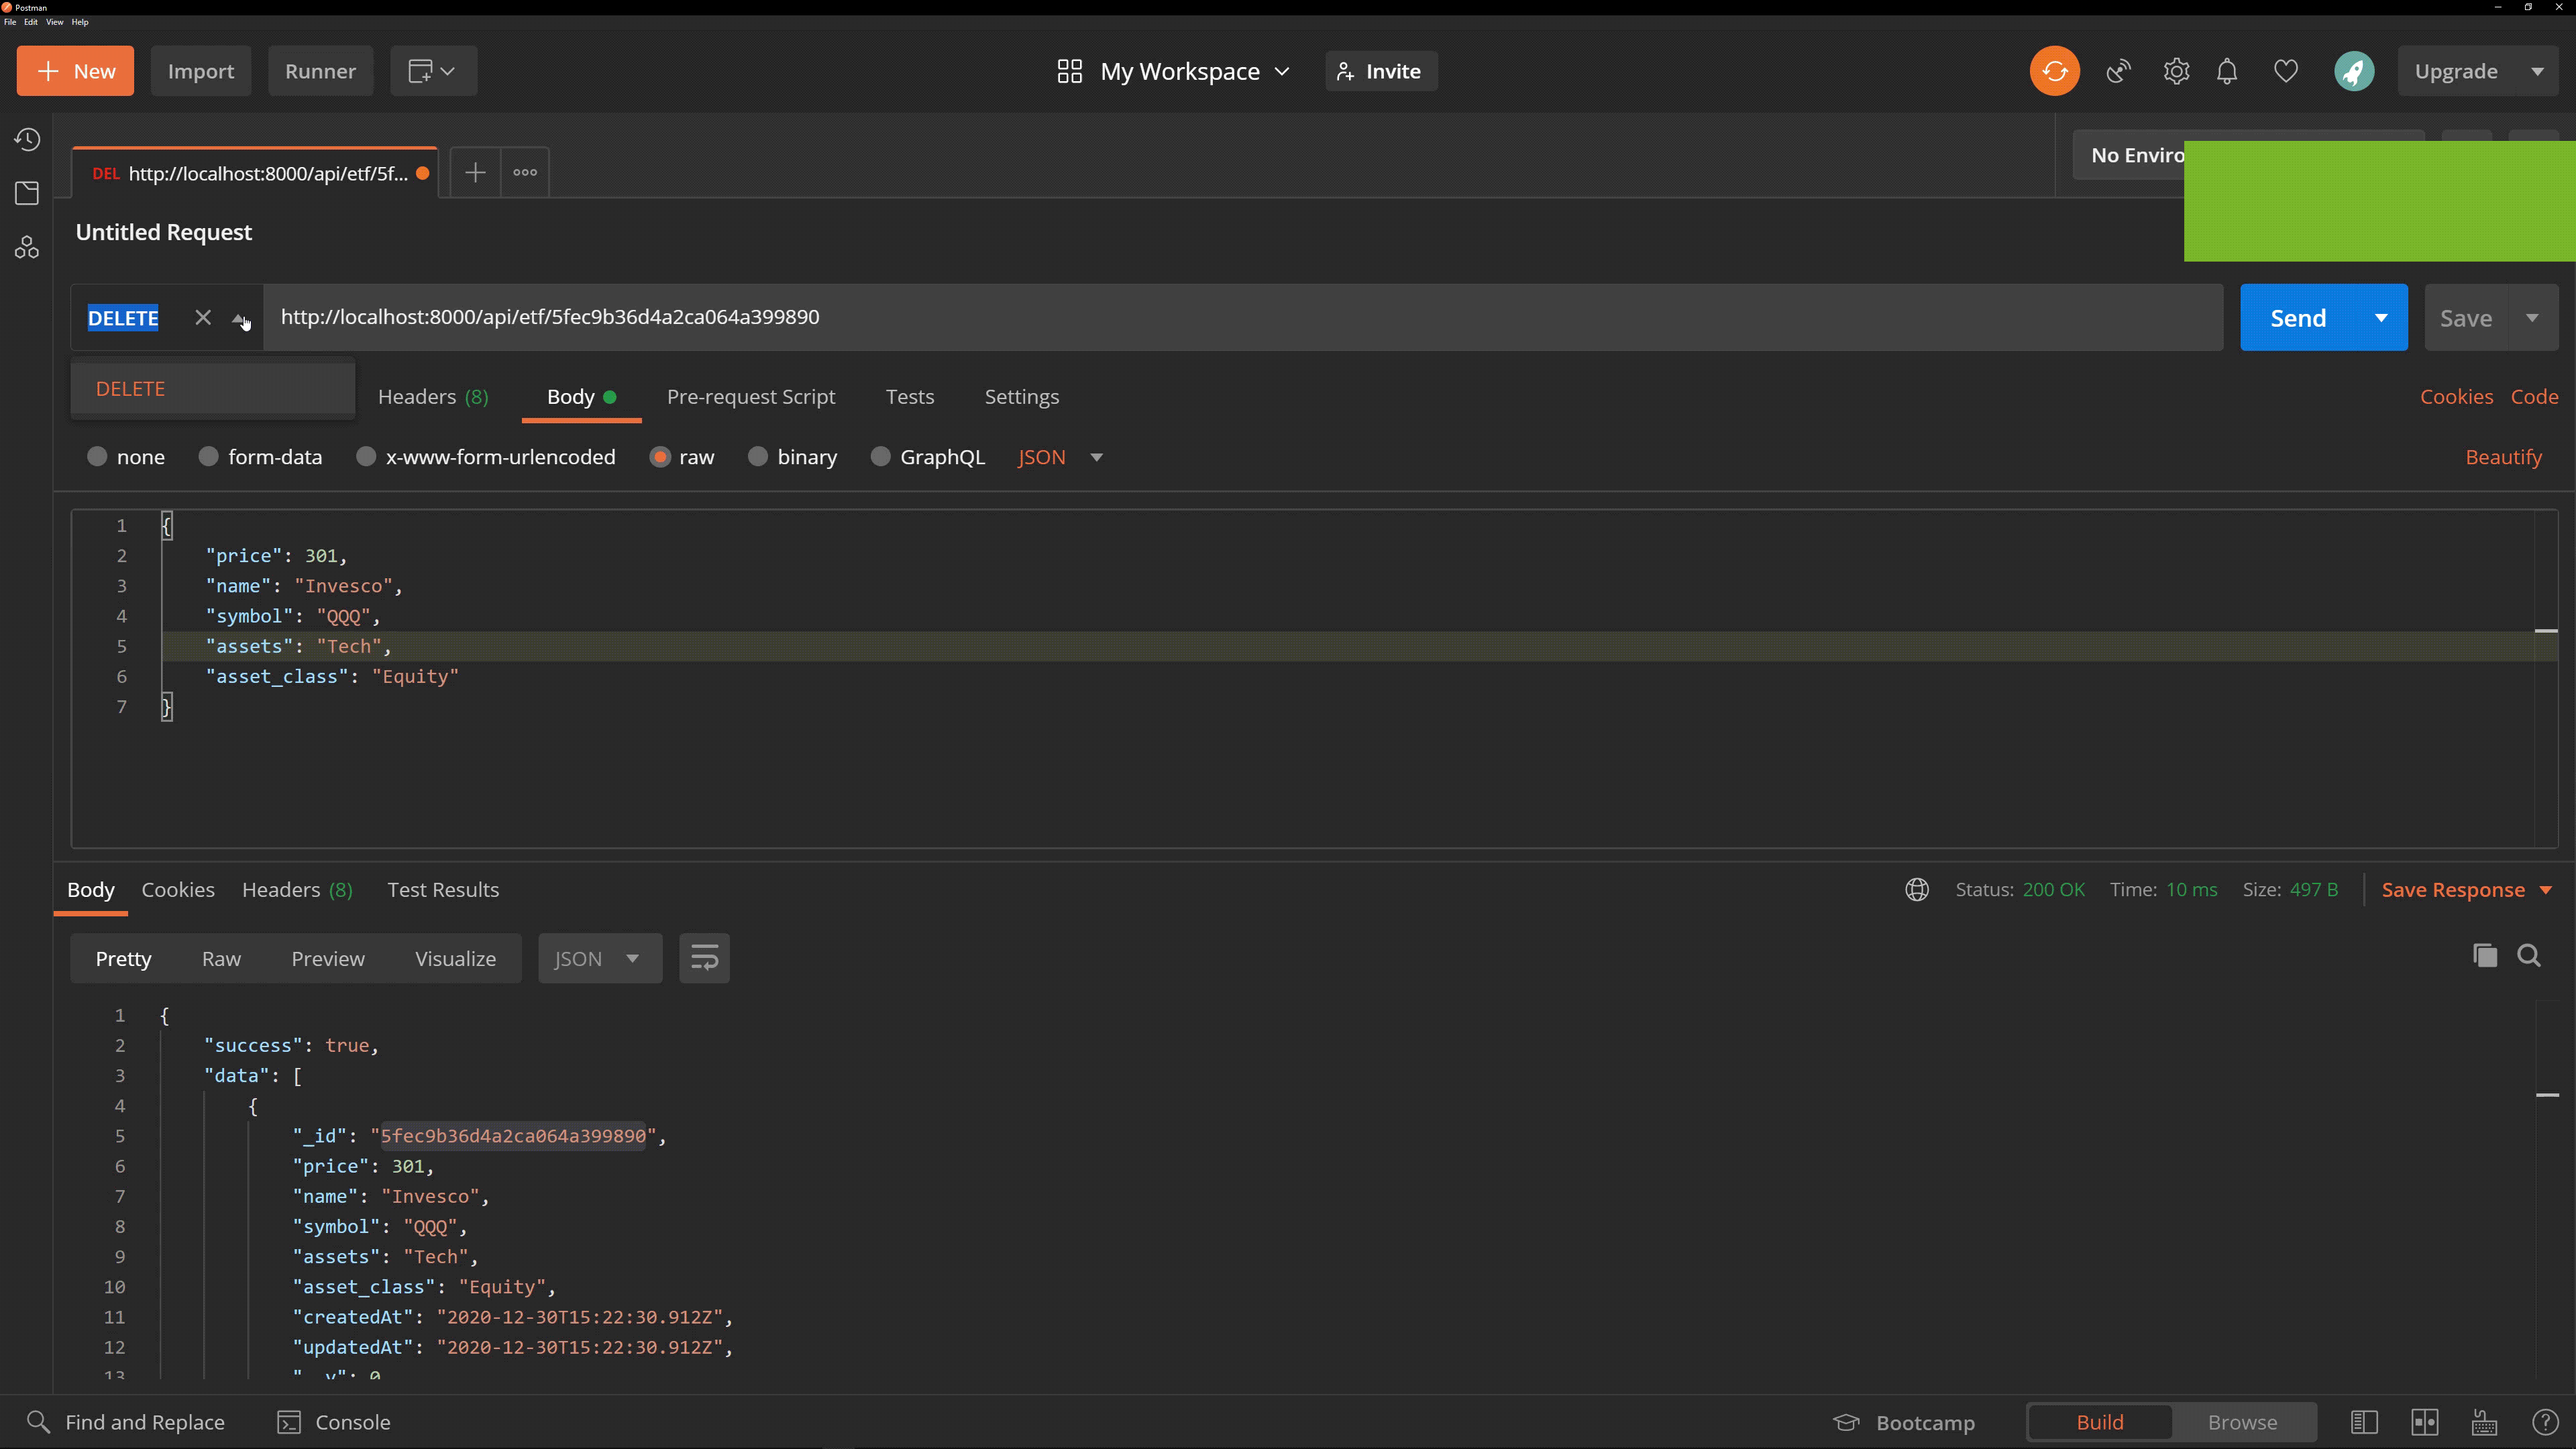Select the raw body type radio

[x=660, y=456]
